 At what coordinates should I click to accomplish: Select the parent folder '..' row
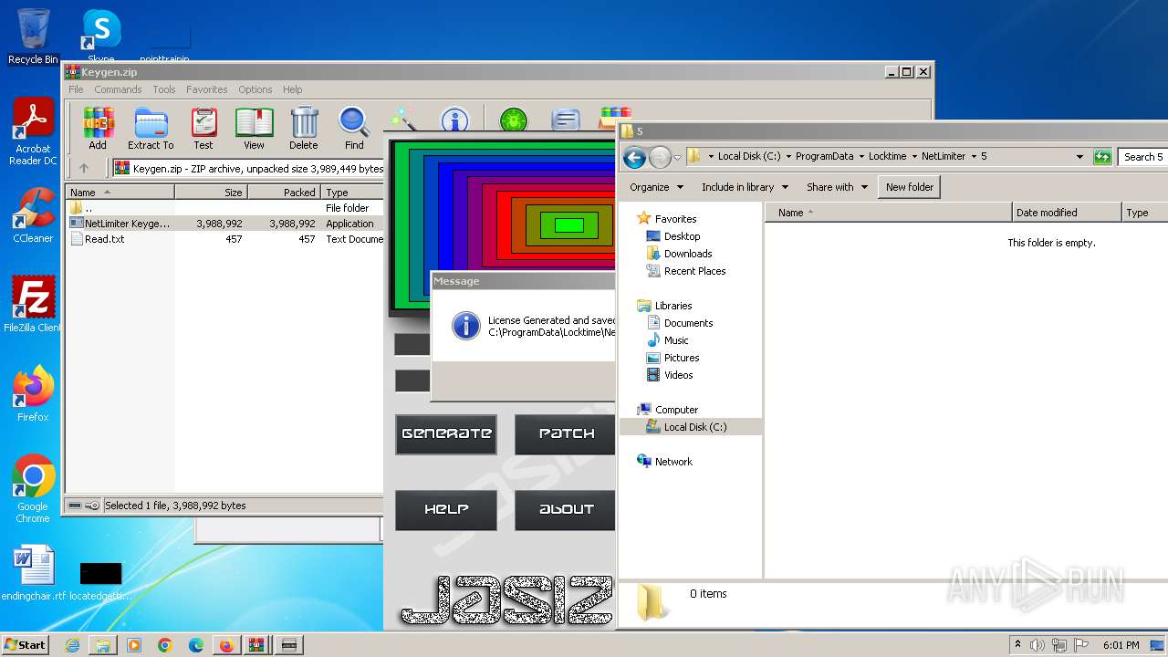coord(224,208)
